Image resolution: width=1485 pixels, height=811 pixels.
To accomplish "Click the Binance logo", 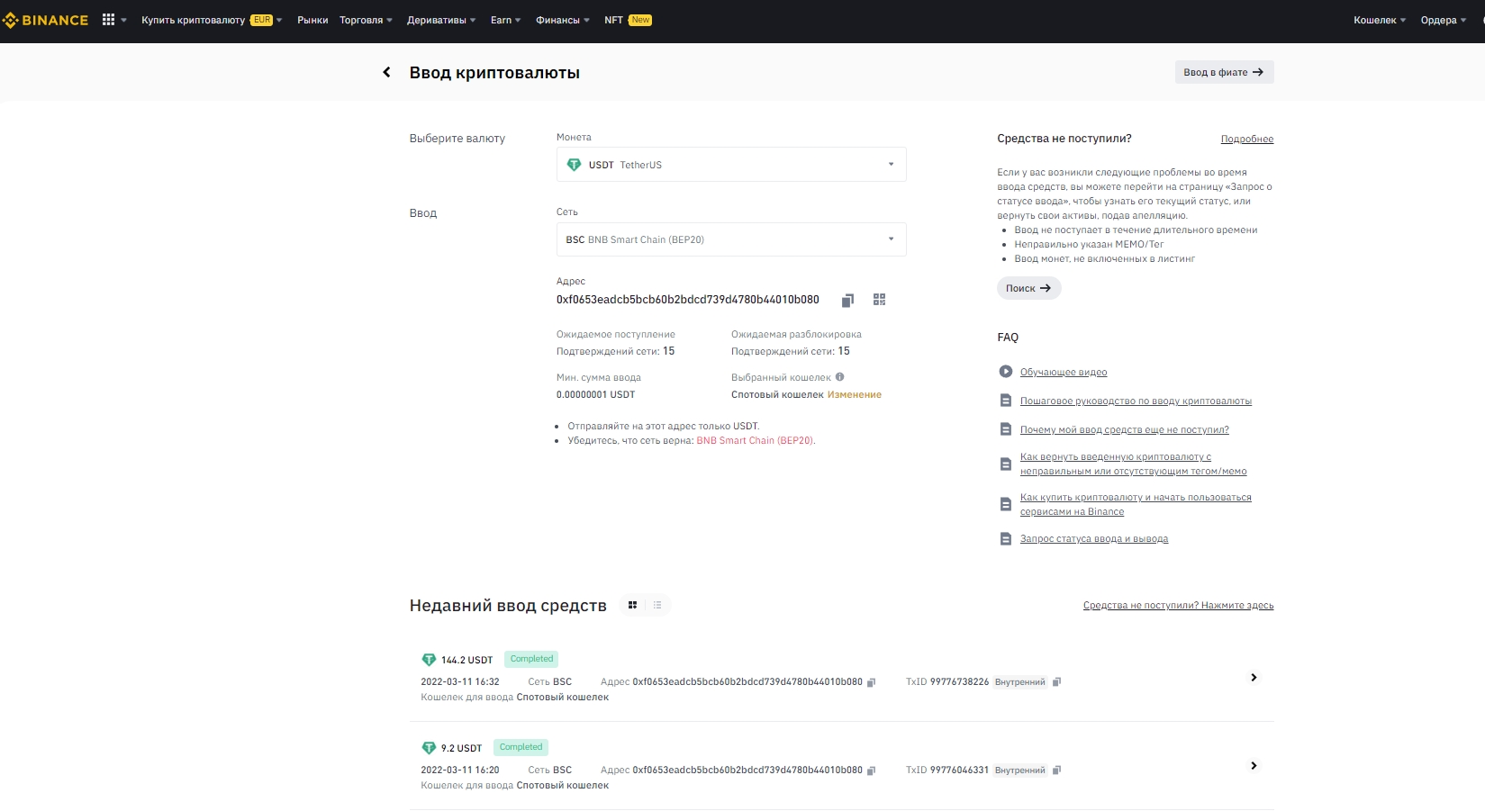I will (x=45, y=20).
